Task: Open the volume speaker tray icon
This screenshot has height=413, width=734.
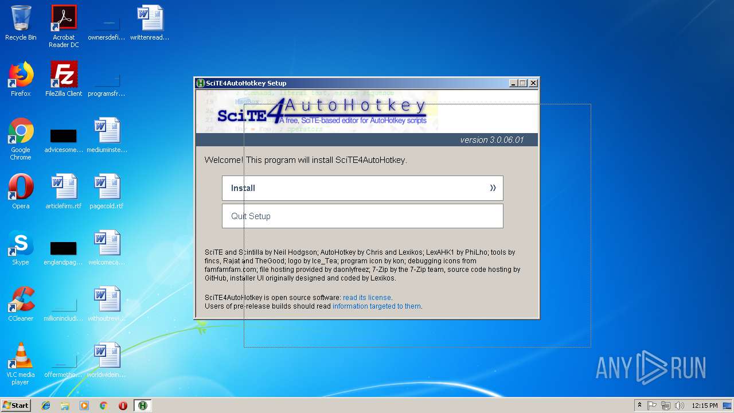Action: (x=679, y=406)
